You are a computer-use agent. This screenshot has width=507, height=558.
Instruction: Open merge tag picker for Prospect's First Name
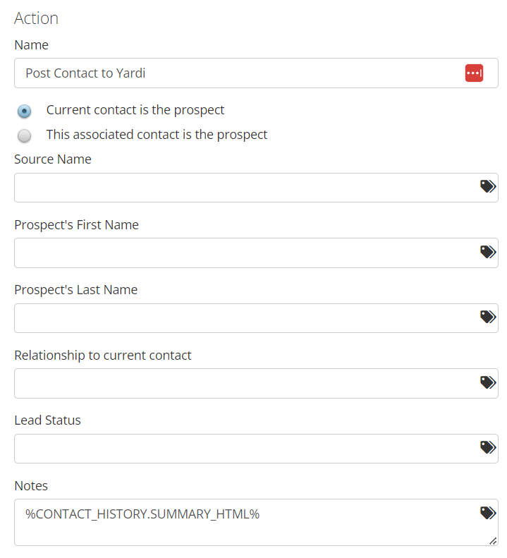488,252
